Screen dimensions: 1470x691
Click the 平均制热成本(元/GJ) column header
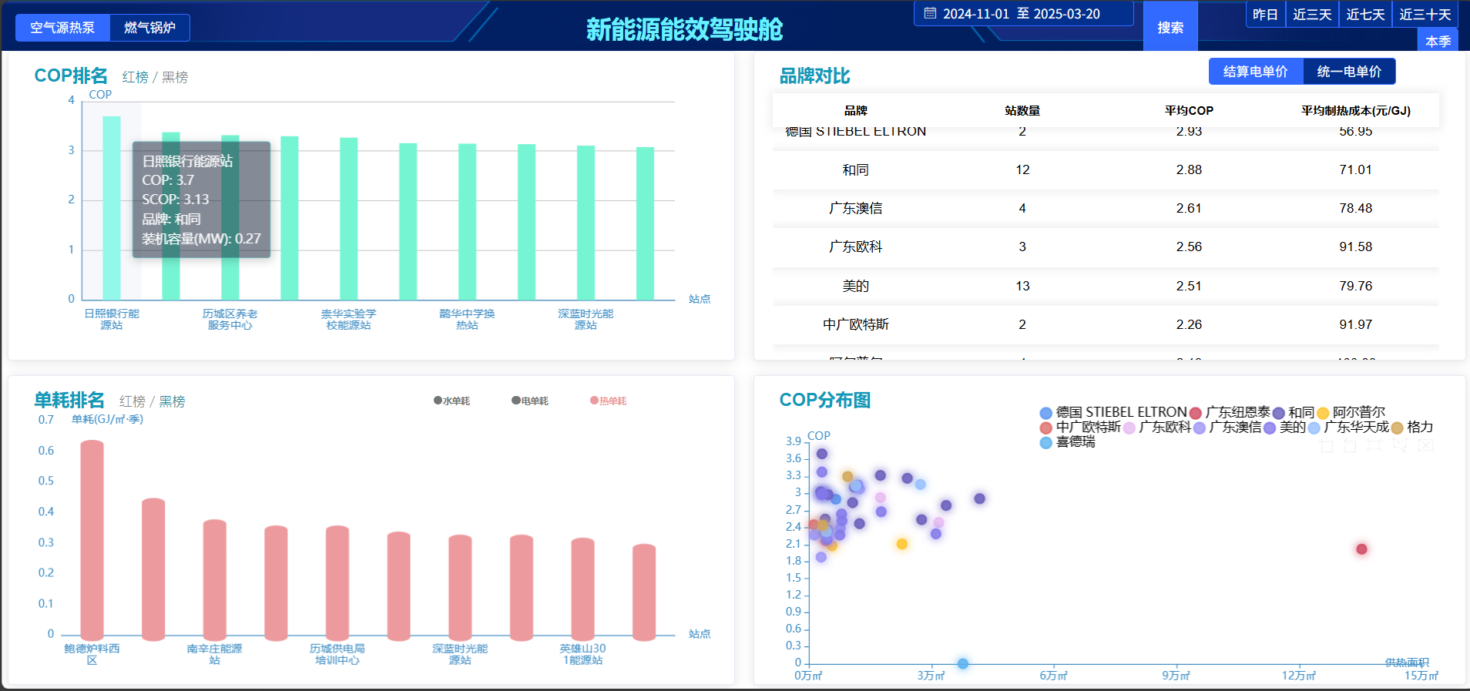point(1356,110)
